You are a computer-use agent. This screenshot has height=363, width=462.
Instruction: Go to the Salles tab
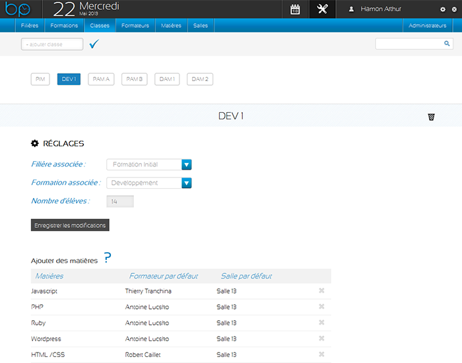[x=201, y=26]
